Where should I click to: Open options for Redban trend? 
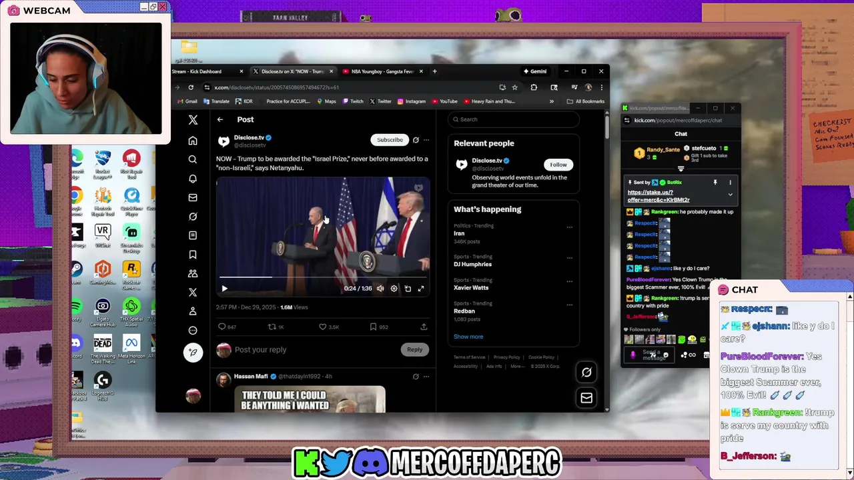pyautogui.click(x=569, y=305)
